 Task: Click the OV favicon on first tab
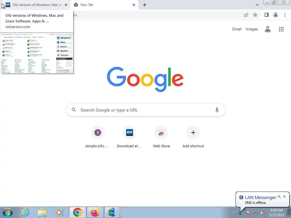(8, 5)
